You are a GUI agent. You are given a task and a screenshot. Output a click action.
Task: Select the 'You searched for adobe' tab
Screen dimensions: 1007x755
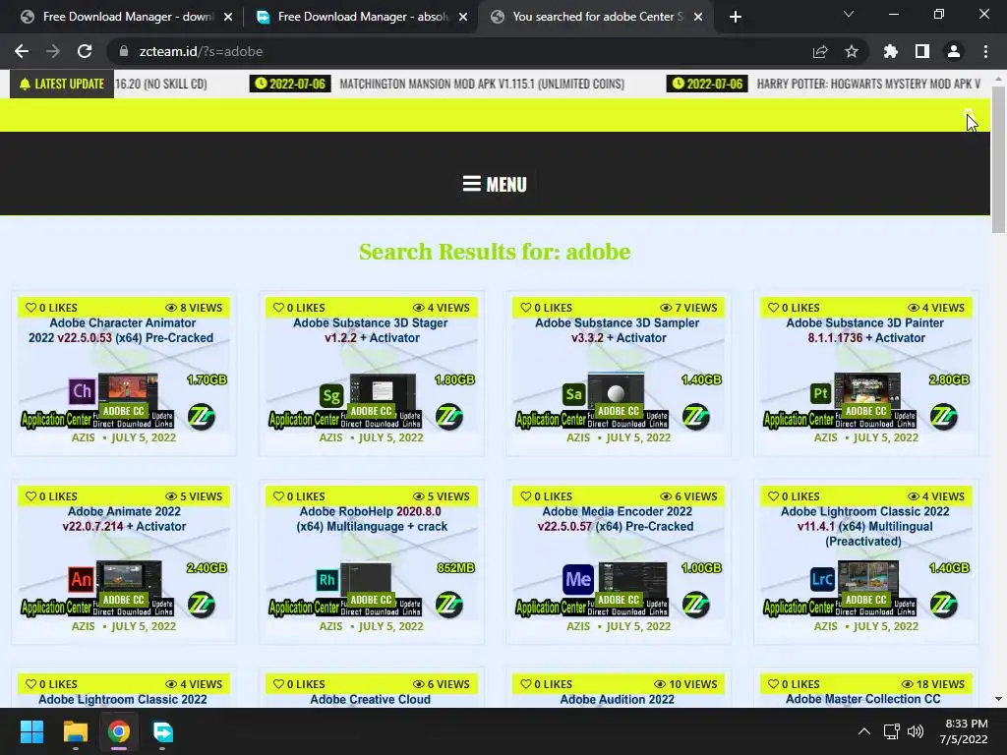[597, 17]
